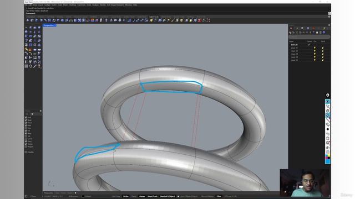Check the Disable osnap checkbox

click(x=26, y=152)
